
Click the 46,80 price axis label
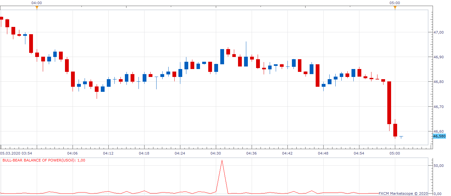[x=439, y=82]
